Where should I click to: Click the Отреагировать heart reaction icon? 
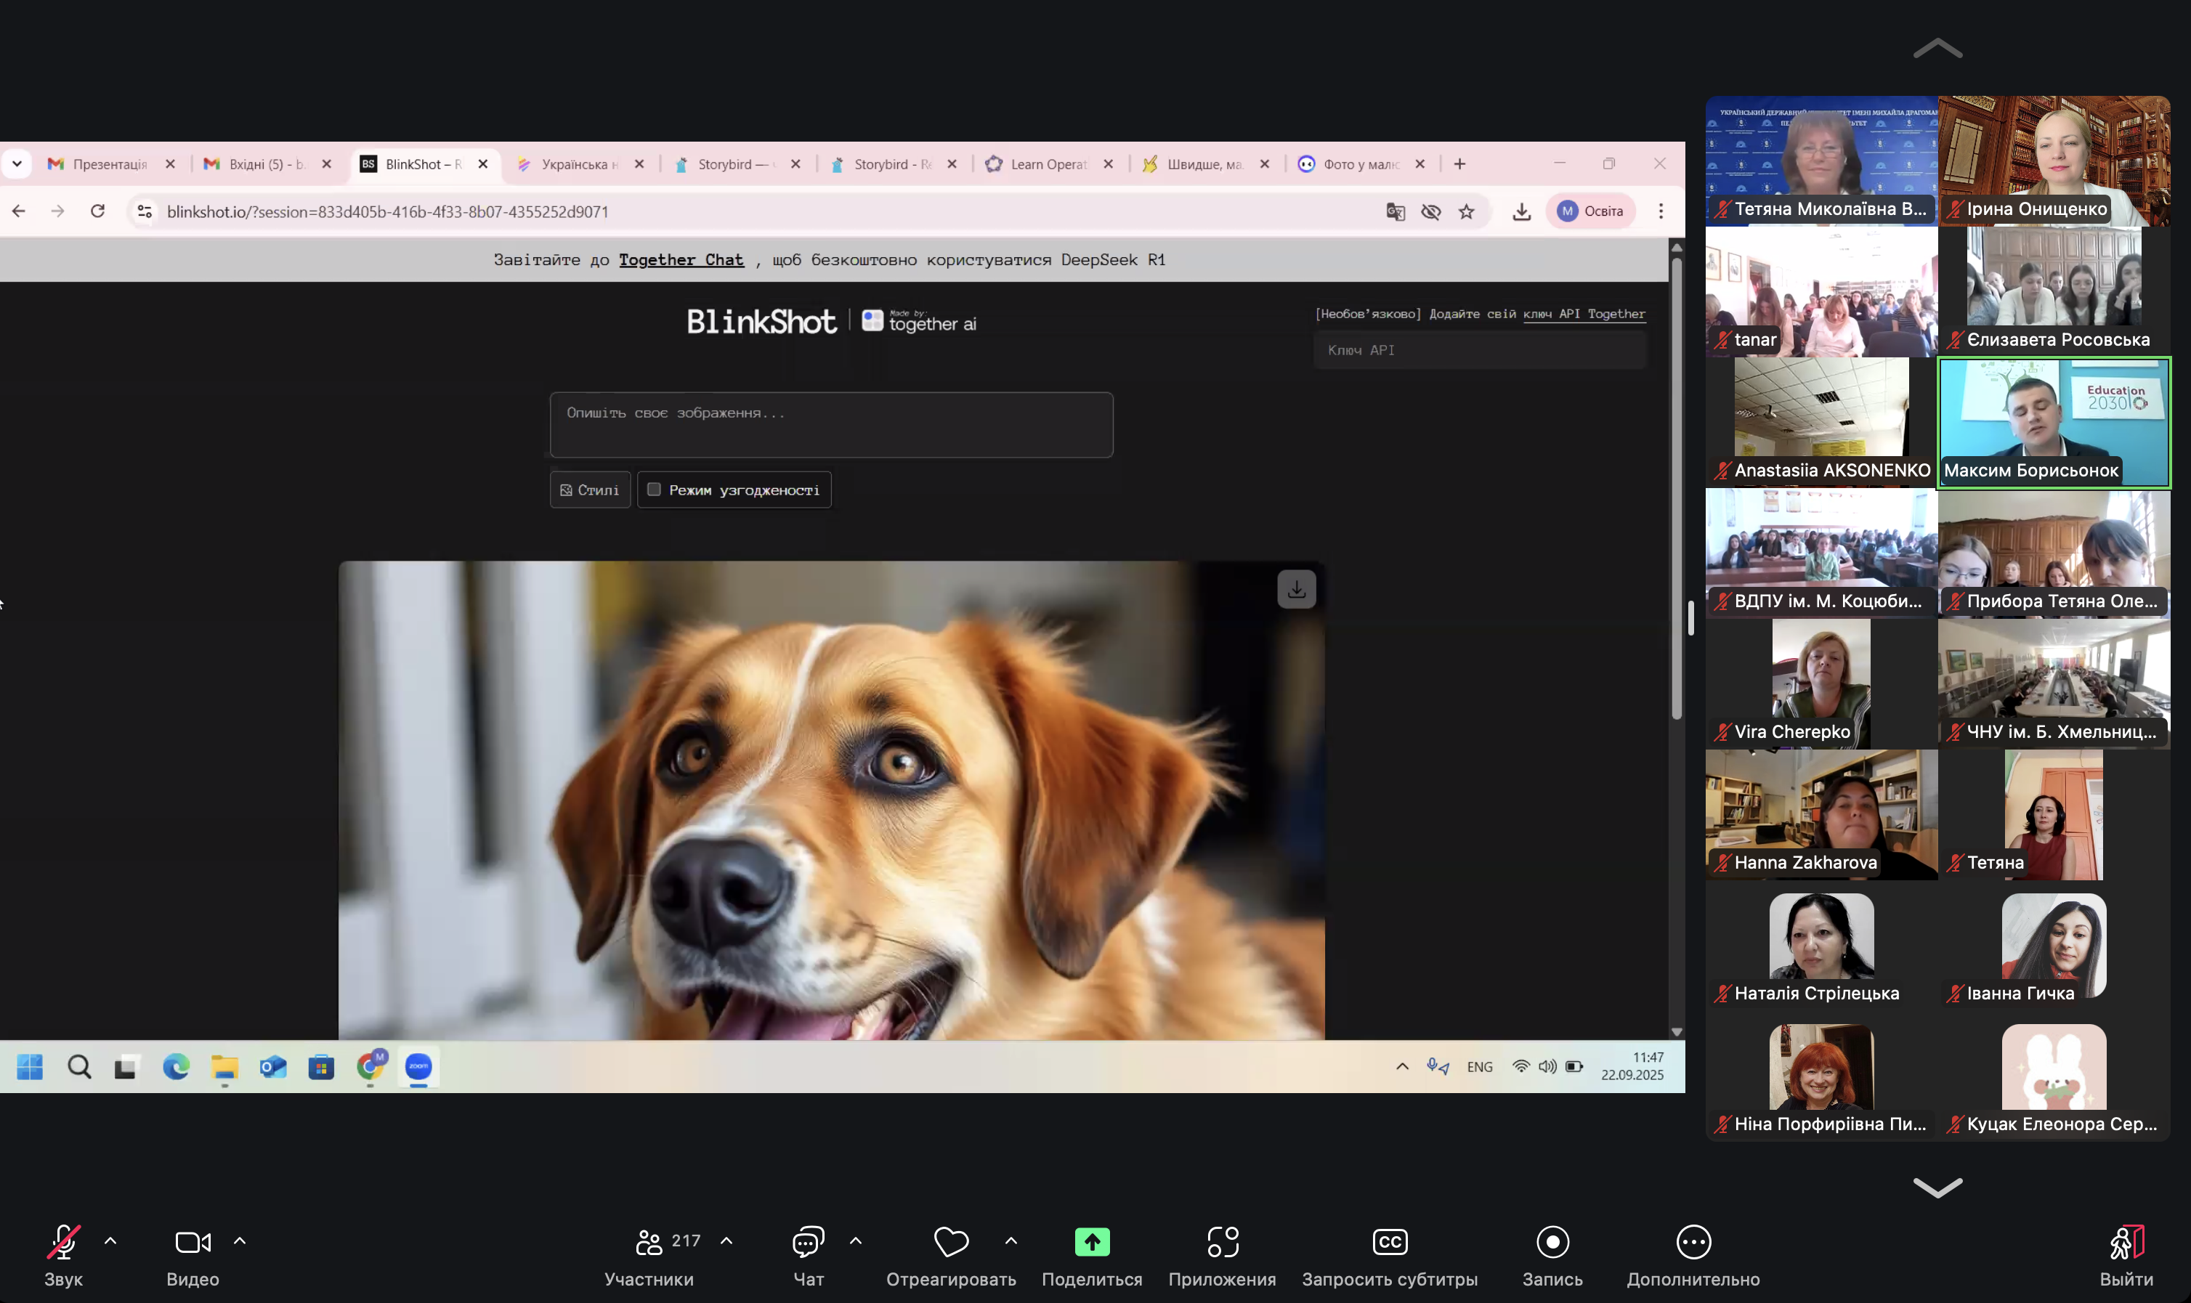point(950,1241)
